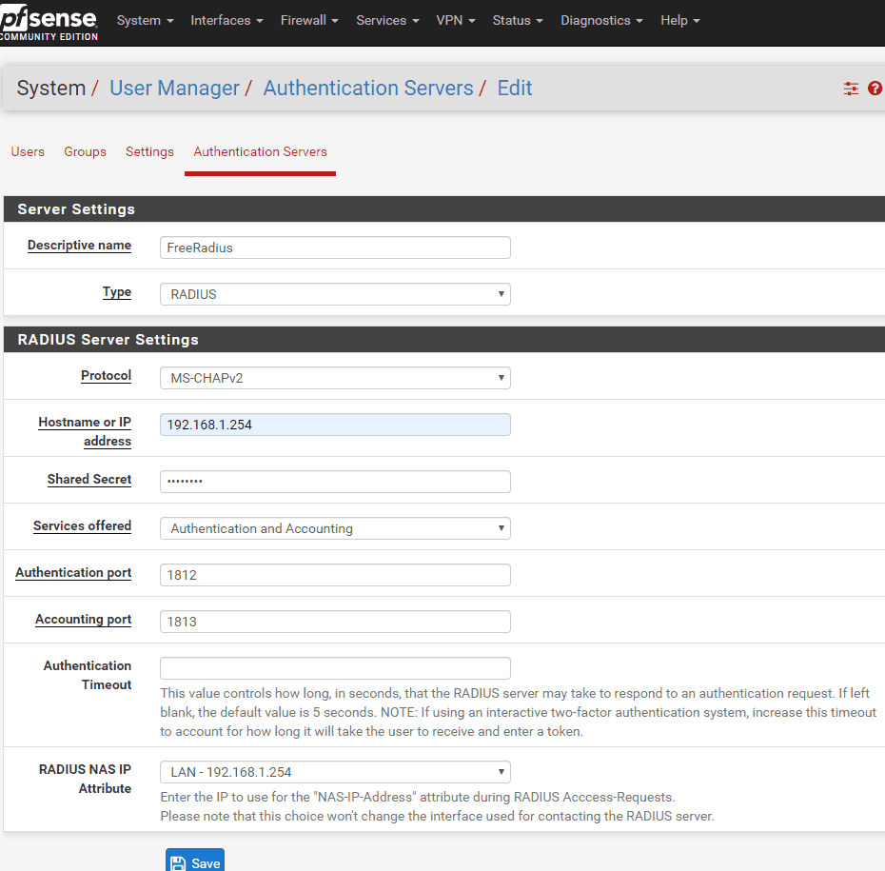Switch to the Users tab
This screenshot has width=885, height=871.
[28, 151]
